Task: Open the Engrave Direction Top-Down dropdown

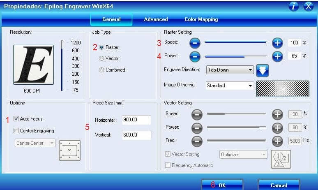Action: (230, 70)
